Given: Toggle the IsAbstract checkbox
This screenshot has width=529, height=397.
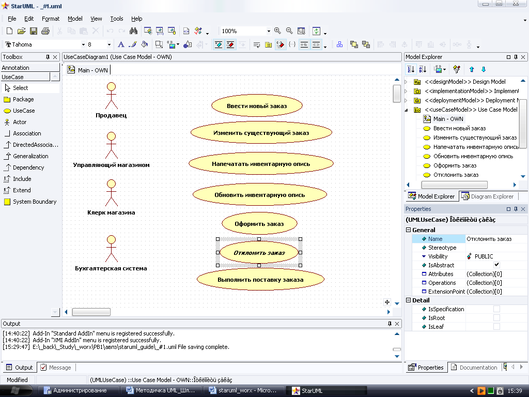Looking at the screenshot, I should coord(496,265).
